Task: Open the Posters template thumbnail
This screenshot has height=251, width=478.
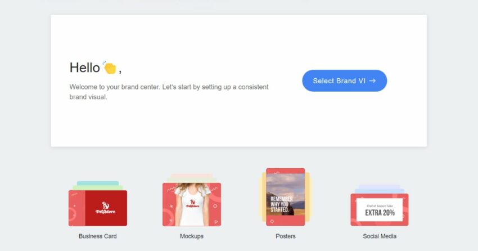Action: coord(285,197)
